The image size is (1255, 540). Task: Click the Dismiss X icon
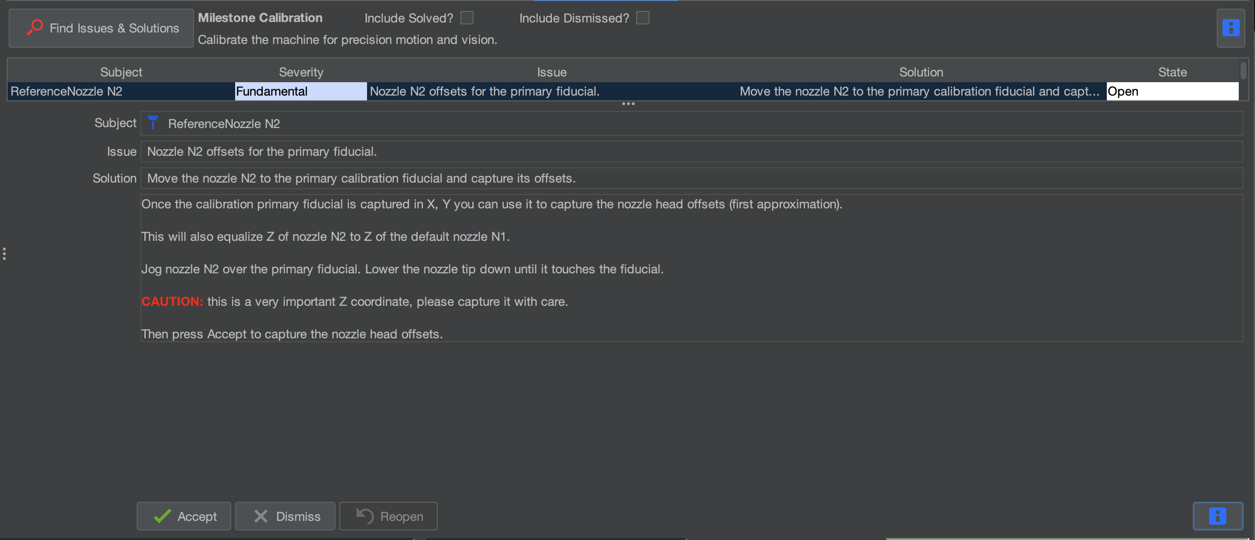(x=260, y=516)
